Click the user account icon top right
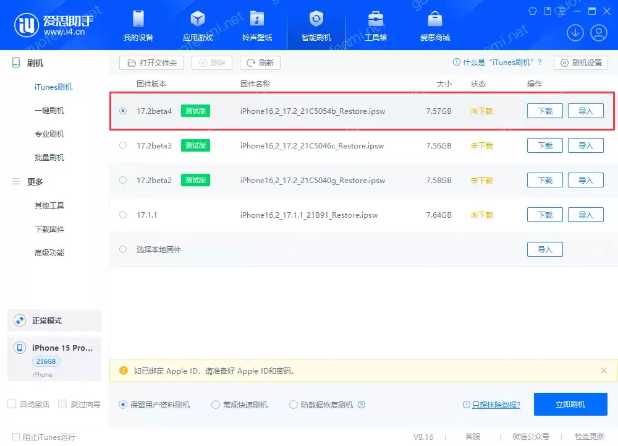 (598, 33)
